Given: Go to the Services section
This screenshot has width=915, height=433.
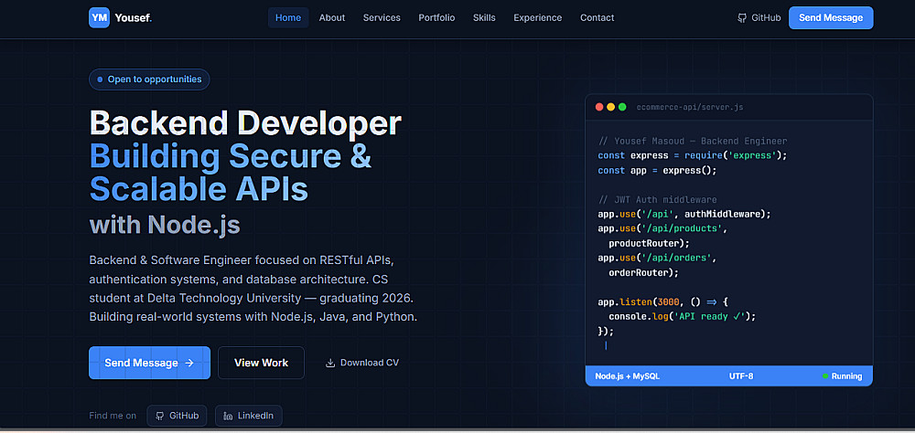Looking at the screenshot, I should pyautogui.click(x=382, y=17).
